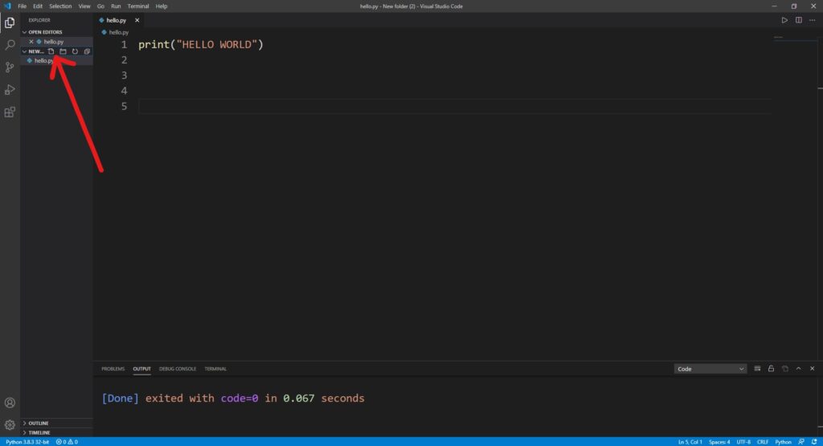
Task: Open the Edit menu
Action: point(38,6)
